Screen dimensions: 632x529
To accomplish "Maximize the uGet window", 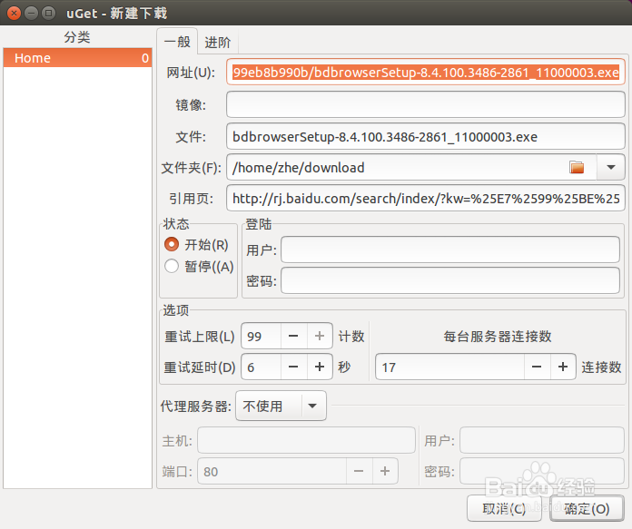I will (49, 14).
